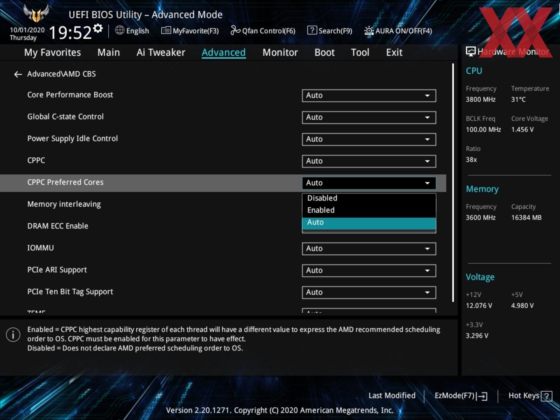Image resolution: width=560 pixels, height=420 pixels.
Task: Click the Version 2.20.1271 copyright text
Action: click(280, 410)
